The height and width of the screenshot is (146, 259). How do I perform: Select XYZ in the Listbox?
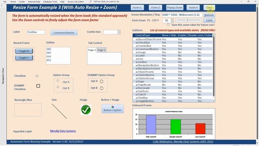pos(58,60)
